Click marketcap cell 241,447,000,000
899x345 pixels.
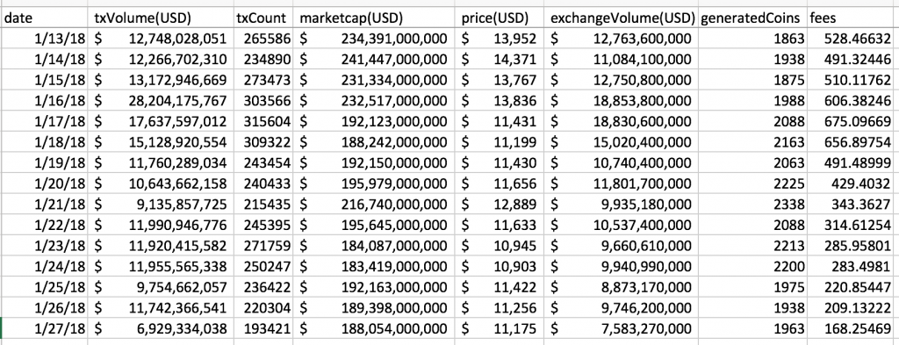(x=374, y=60)
